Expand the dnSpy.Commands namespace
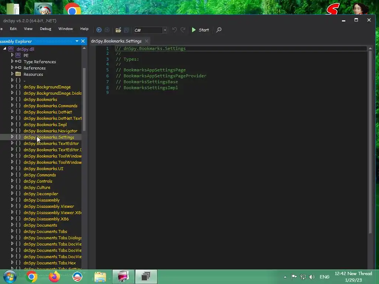 point(12,175)
